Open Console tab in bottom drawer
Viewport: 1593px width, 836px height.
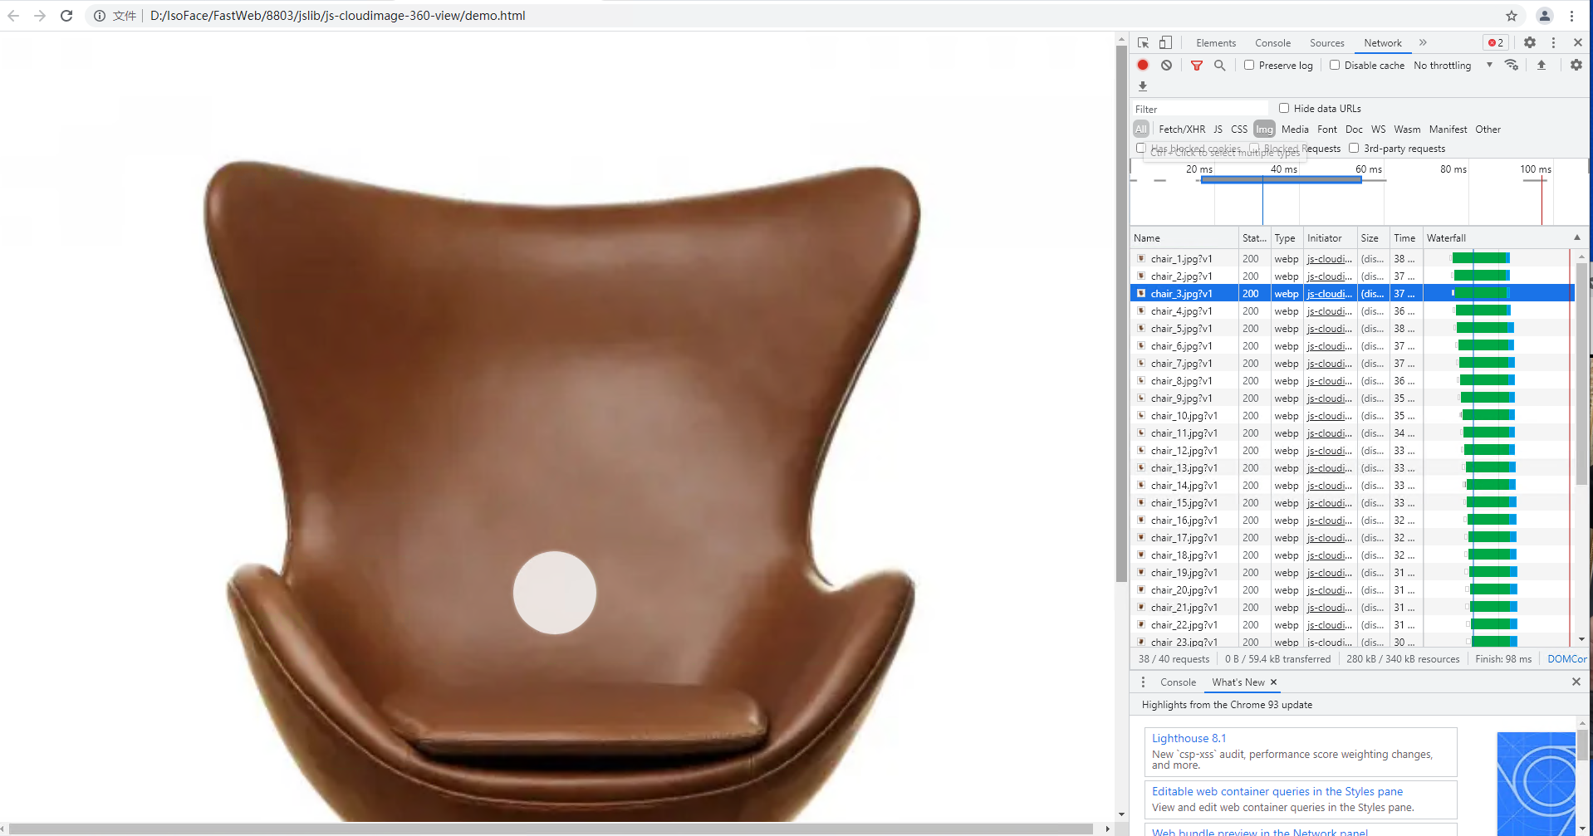(1178, 682)
